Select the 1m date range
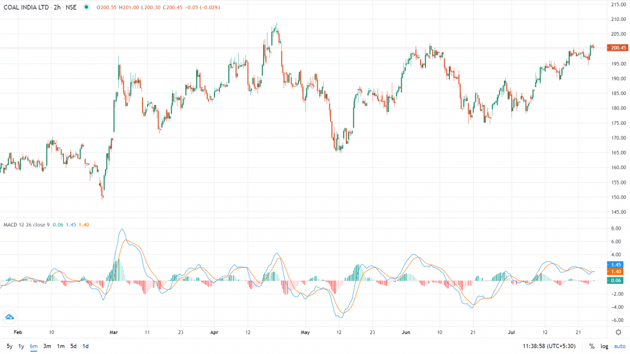630x354 pixels. [61, 346]
